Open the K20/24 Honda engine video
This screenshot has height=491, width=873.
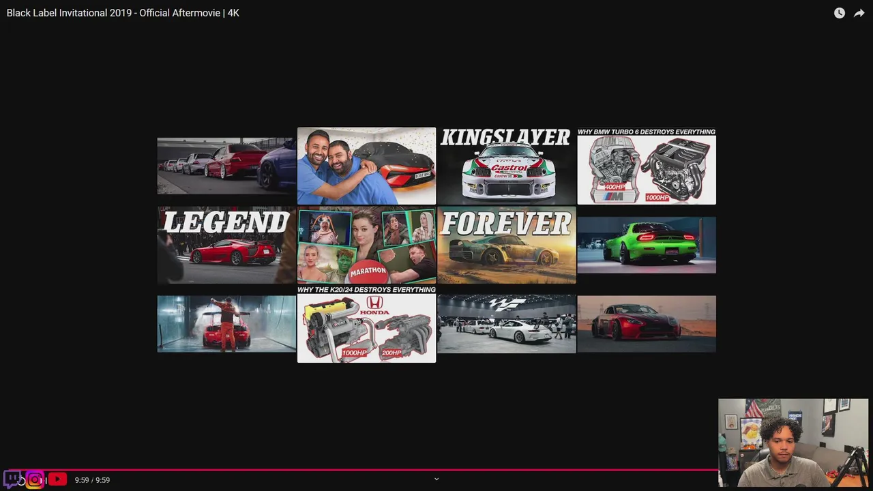tap(366, 324)
